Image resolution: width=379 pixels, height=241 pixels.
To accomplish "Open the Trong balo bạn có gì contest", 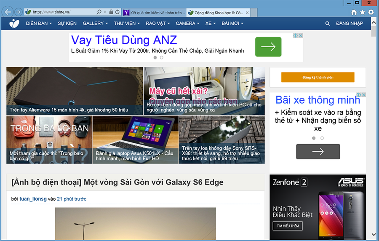I will [49, 140].
